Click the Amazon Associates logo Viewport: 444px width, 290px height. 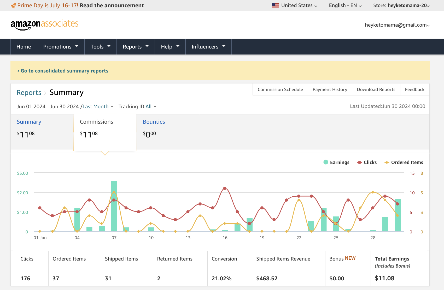44,25
